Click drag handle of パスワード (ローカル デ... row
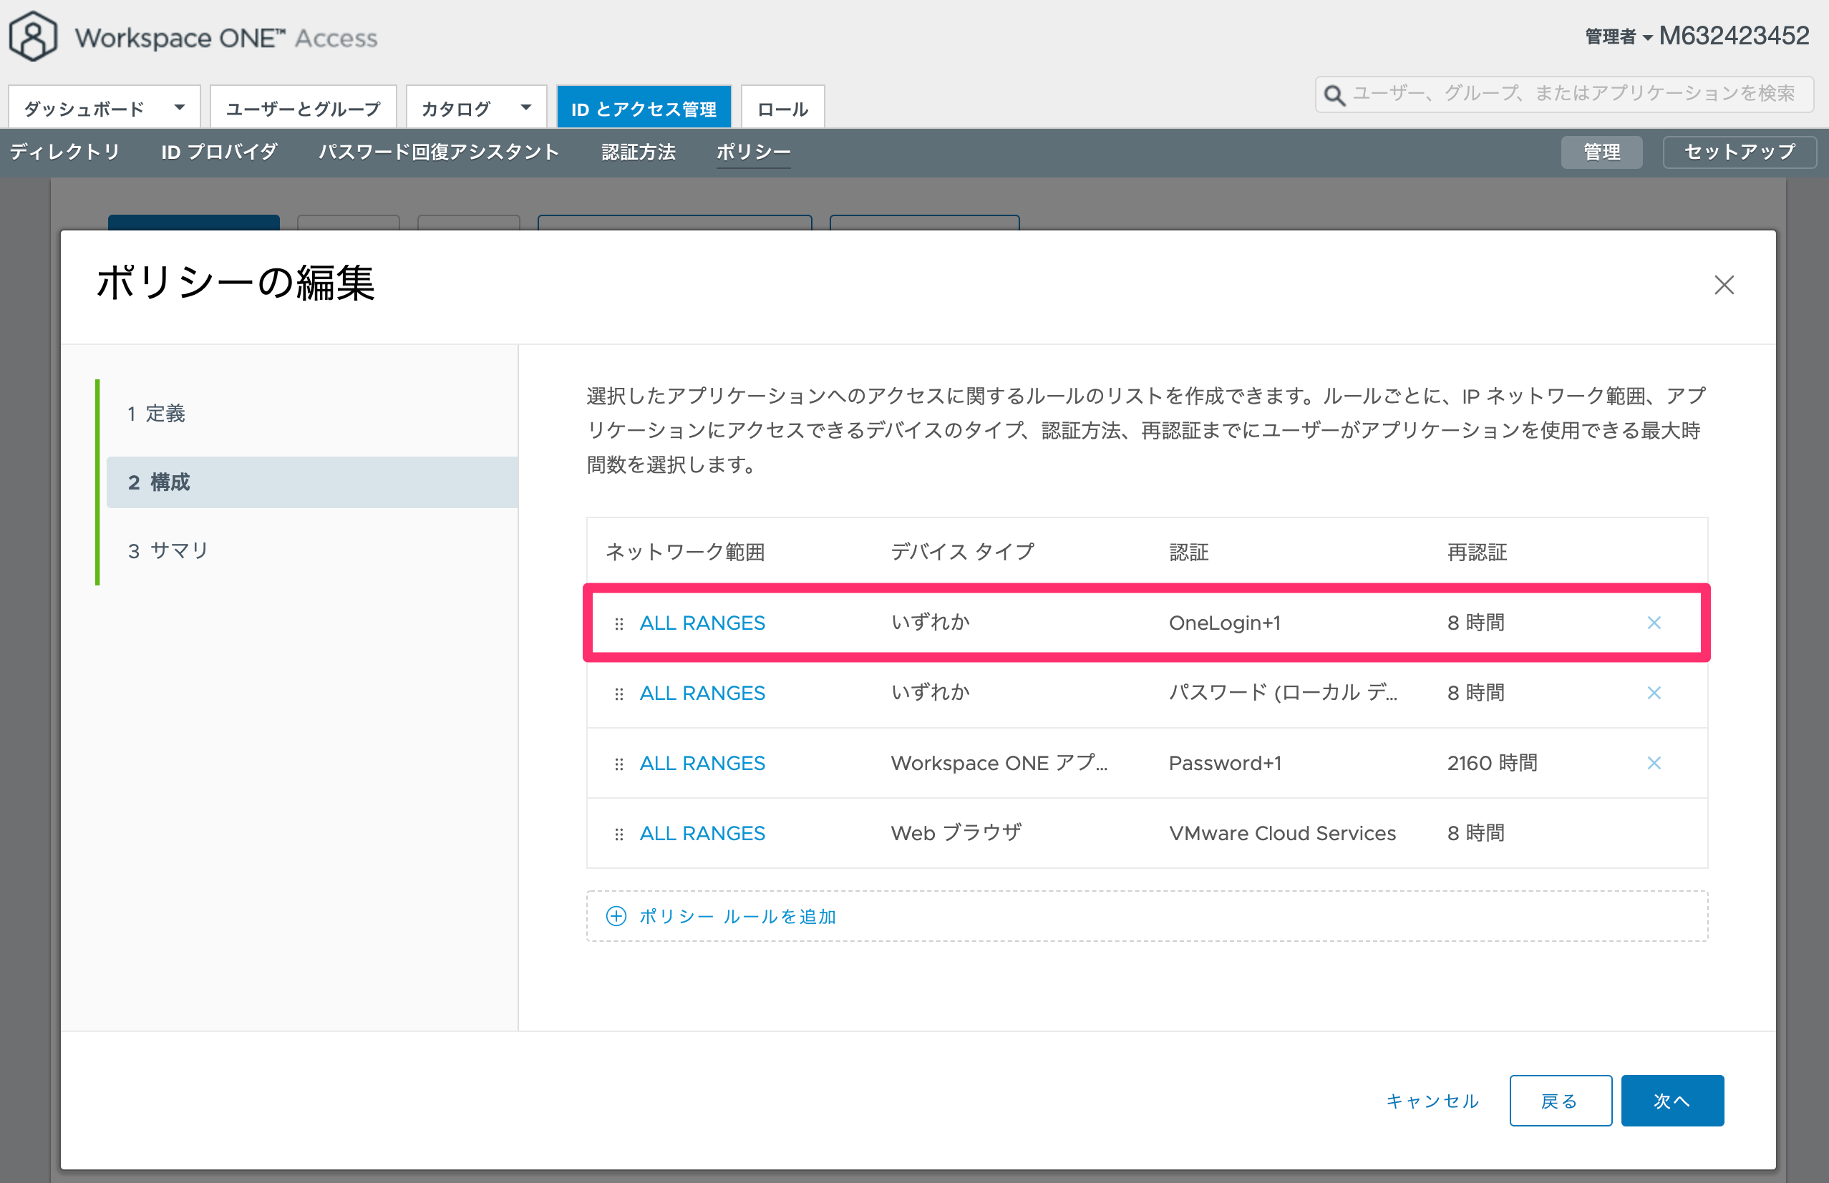Image resolution: width=1829 pixels, height=1183 pixels. coord(619,693)
